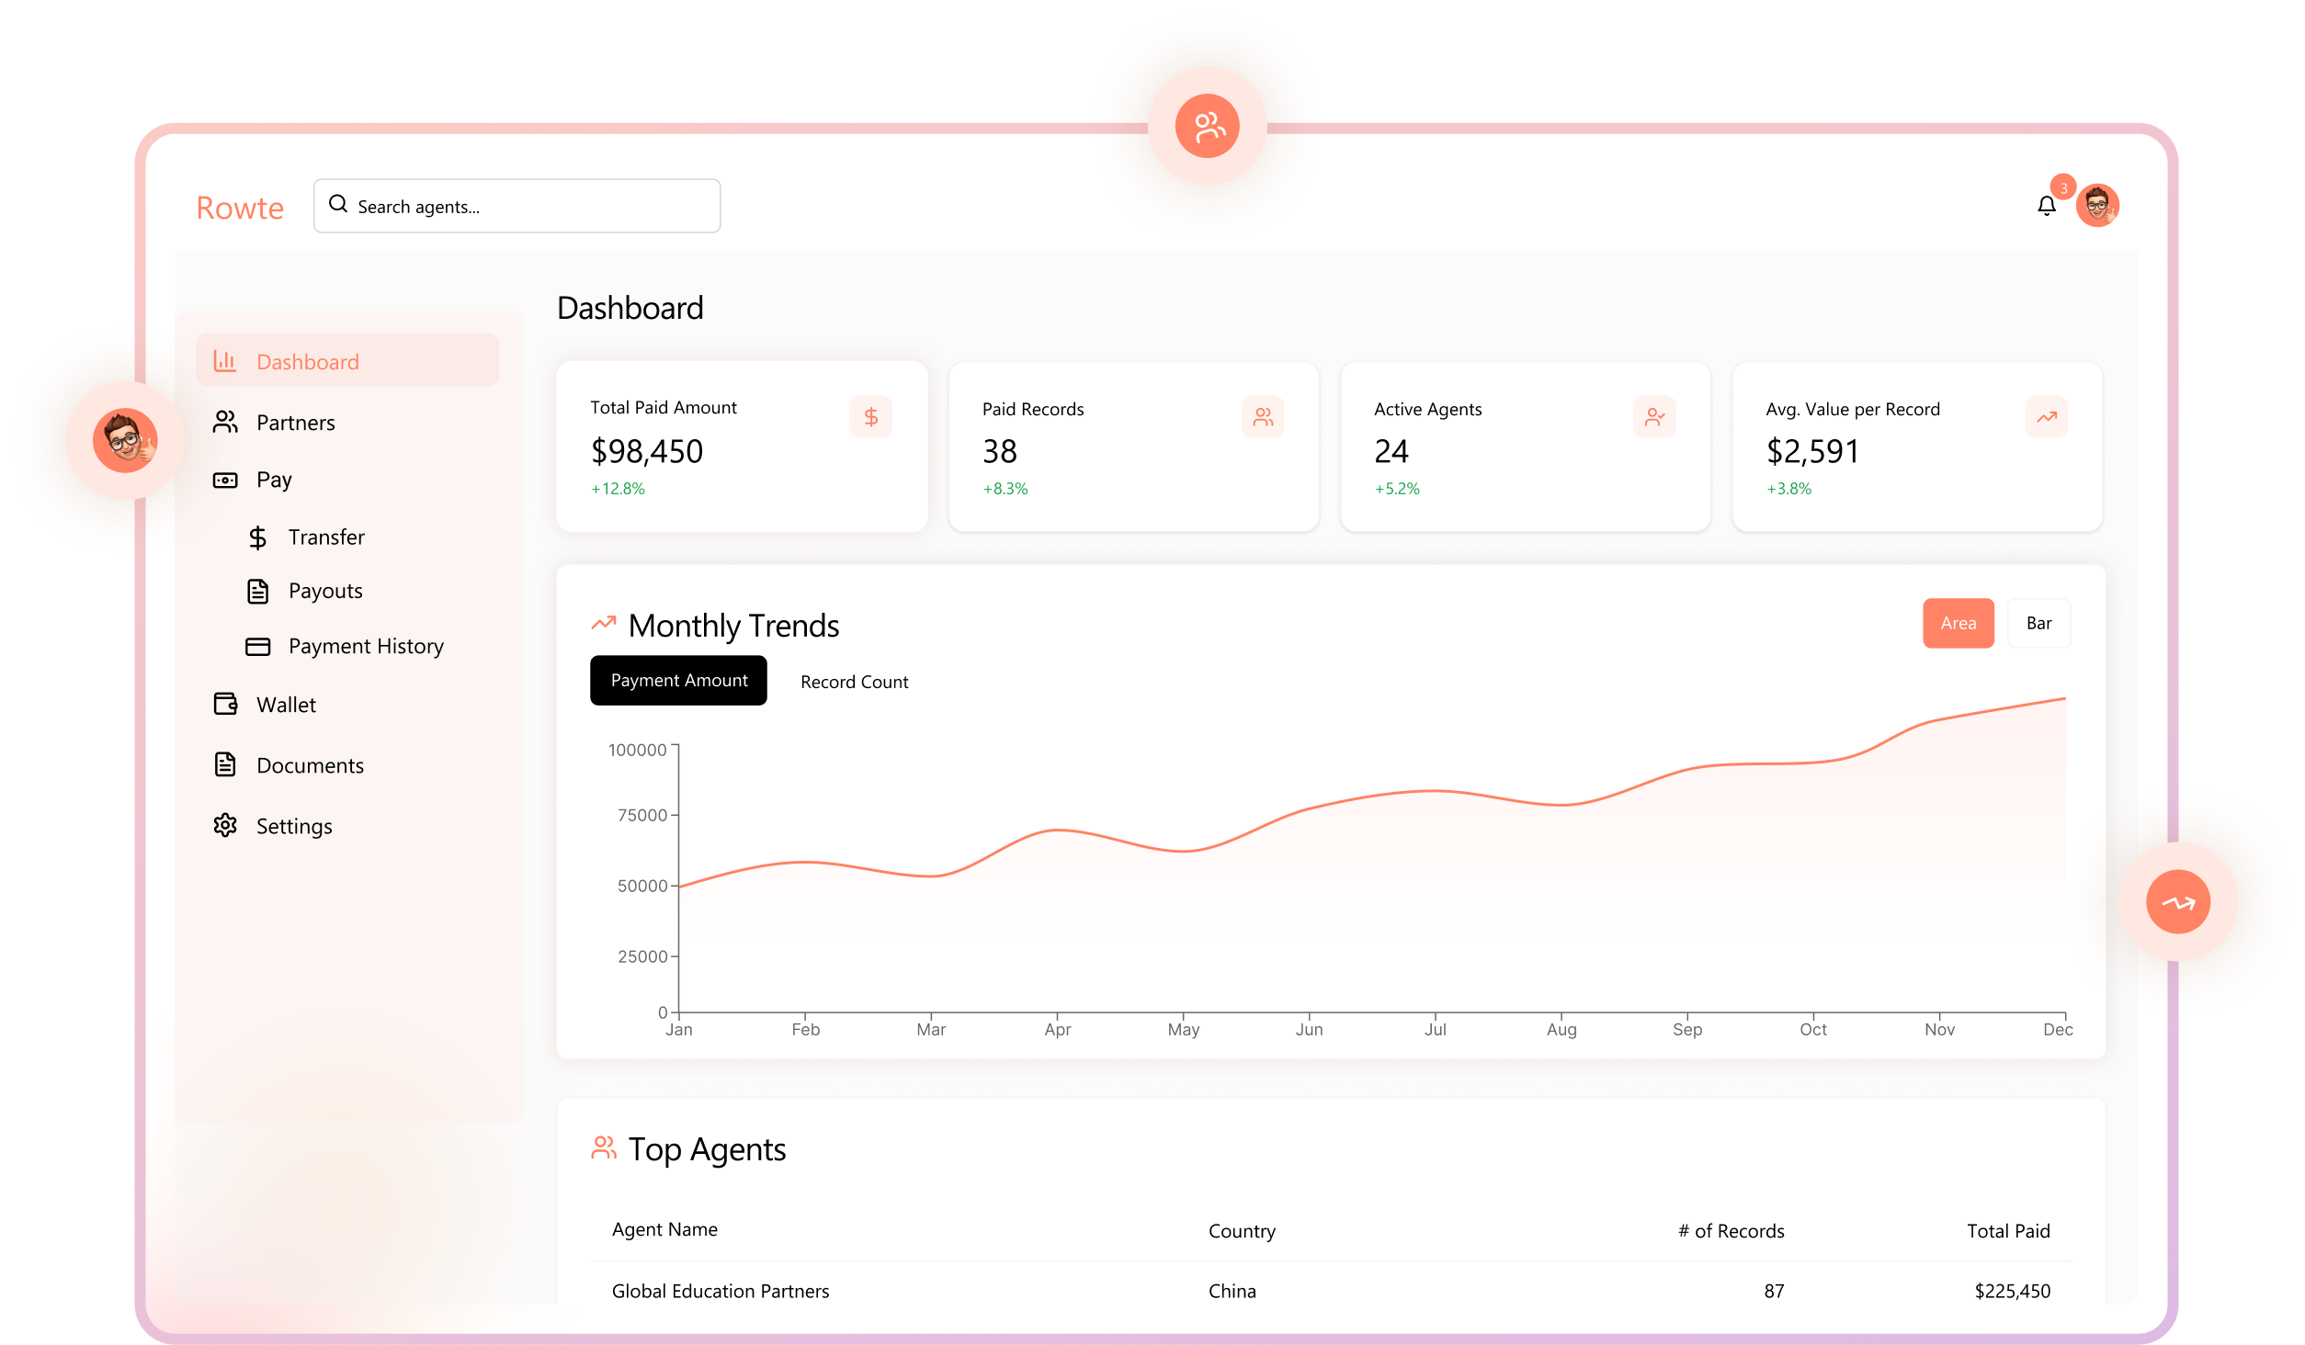The image size is (2305, 1345).
Task: Click the Avg. Value per Record $2,591
Action: [x=1812, y=451]
